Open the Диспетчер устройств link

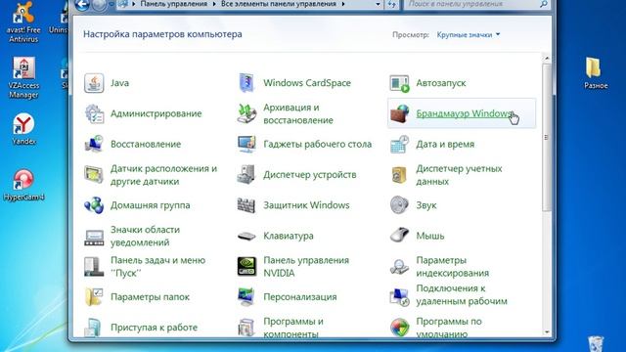pos(310,175)
